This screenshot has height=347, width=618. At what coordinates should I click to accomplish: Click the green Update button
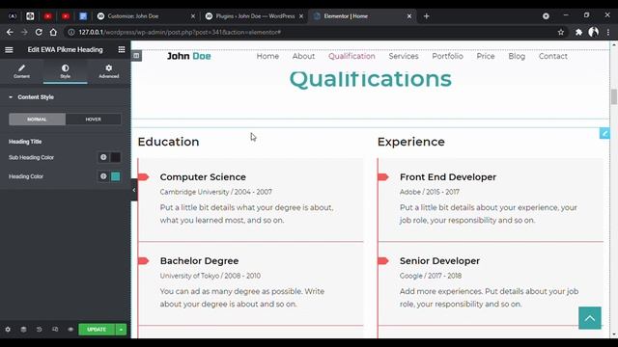[x=97, y=330]
